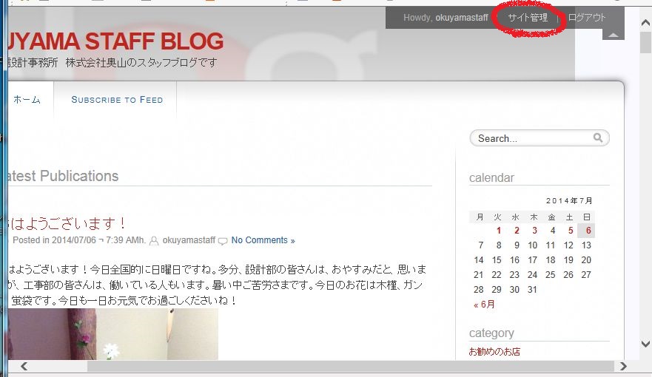Click horizontal scrollbar right arrow

coord(623,366)
